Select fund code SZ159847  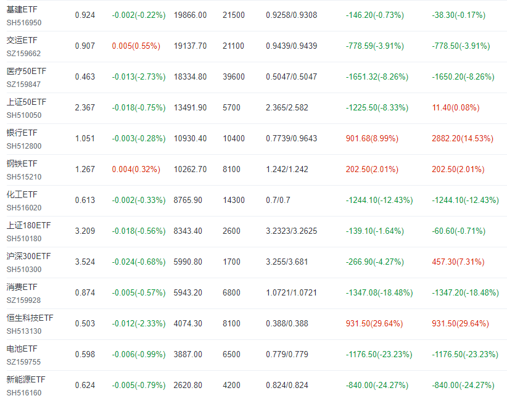coord(23,85)
